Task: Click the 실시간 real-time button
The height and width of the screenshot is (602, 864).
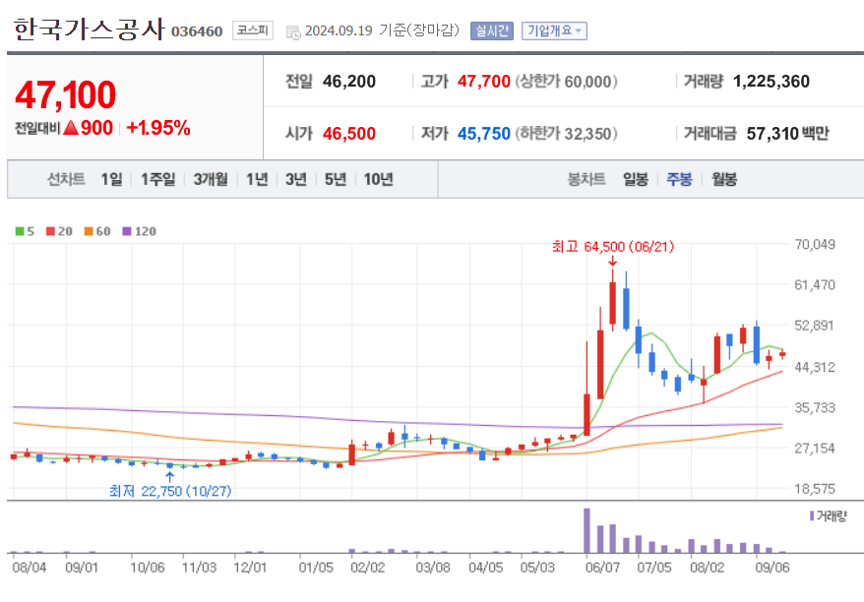Action: 492,30
